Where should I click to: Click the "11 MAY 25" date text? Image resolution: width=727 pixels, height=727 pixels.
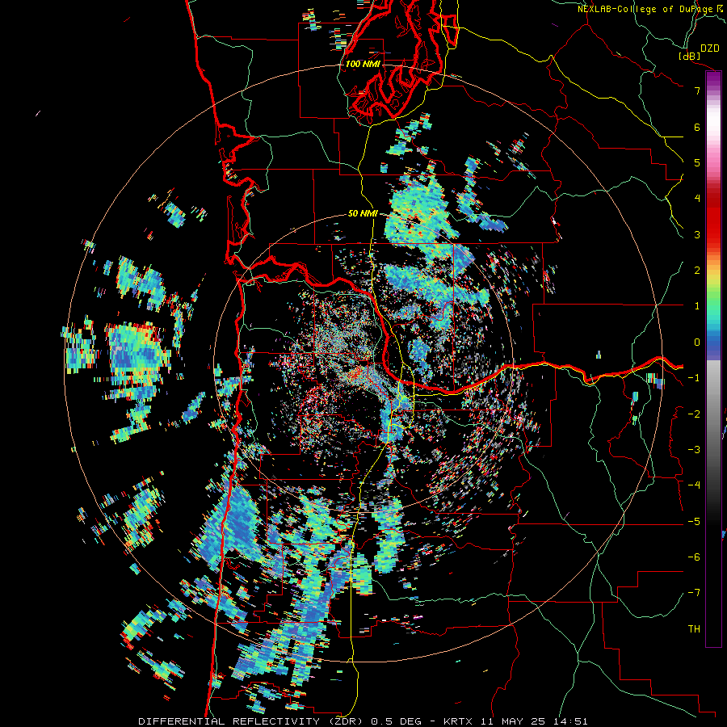pos(515,721)
